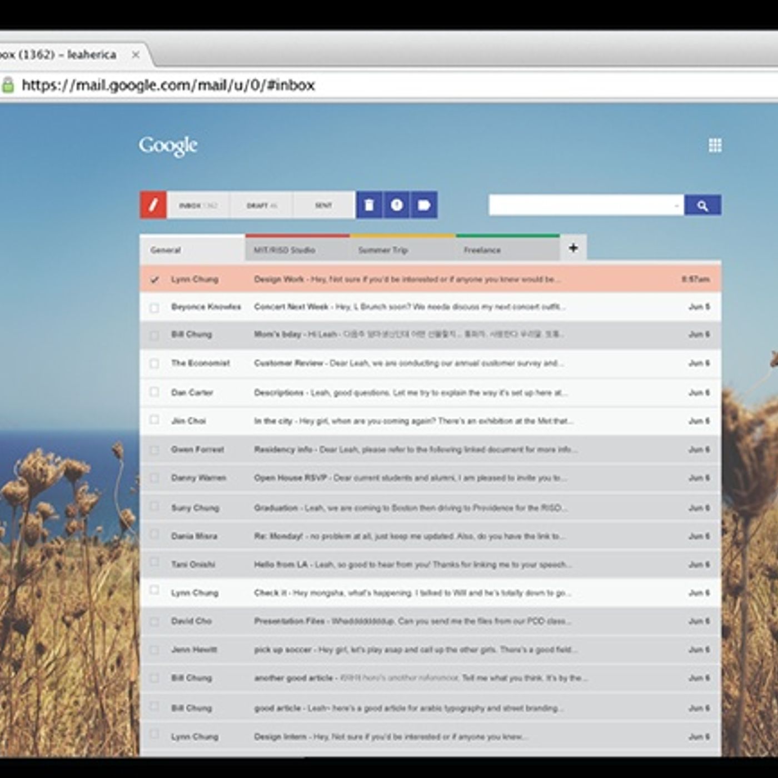Open the pick up soccer email
The width and height of the screenshot is (778, 778).
point(431,649)
